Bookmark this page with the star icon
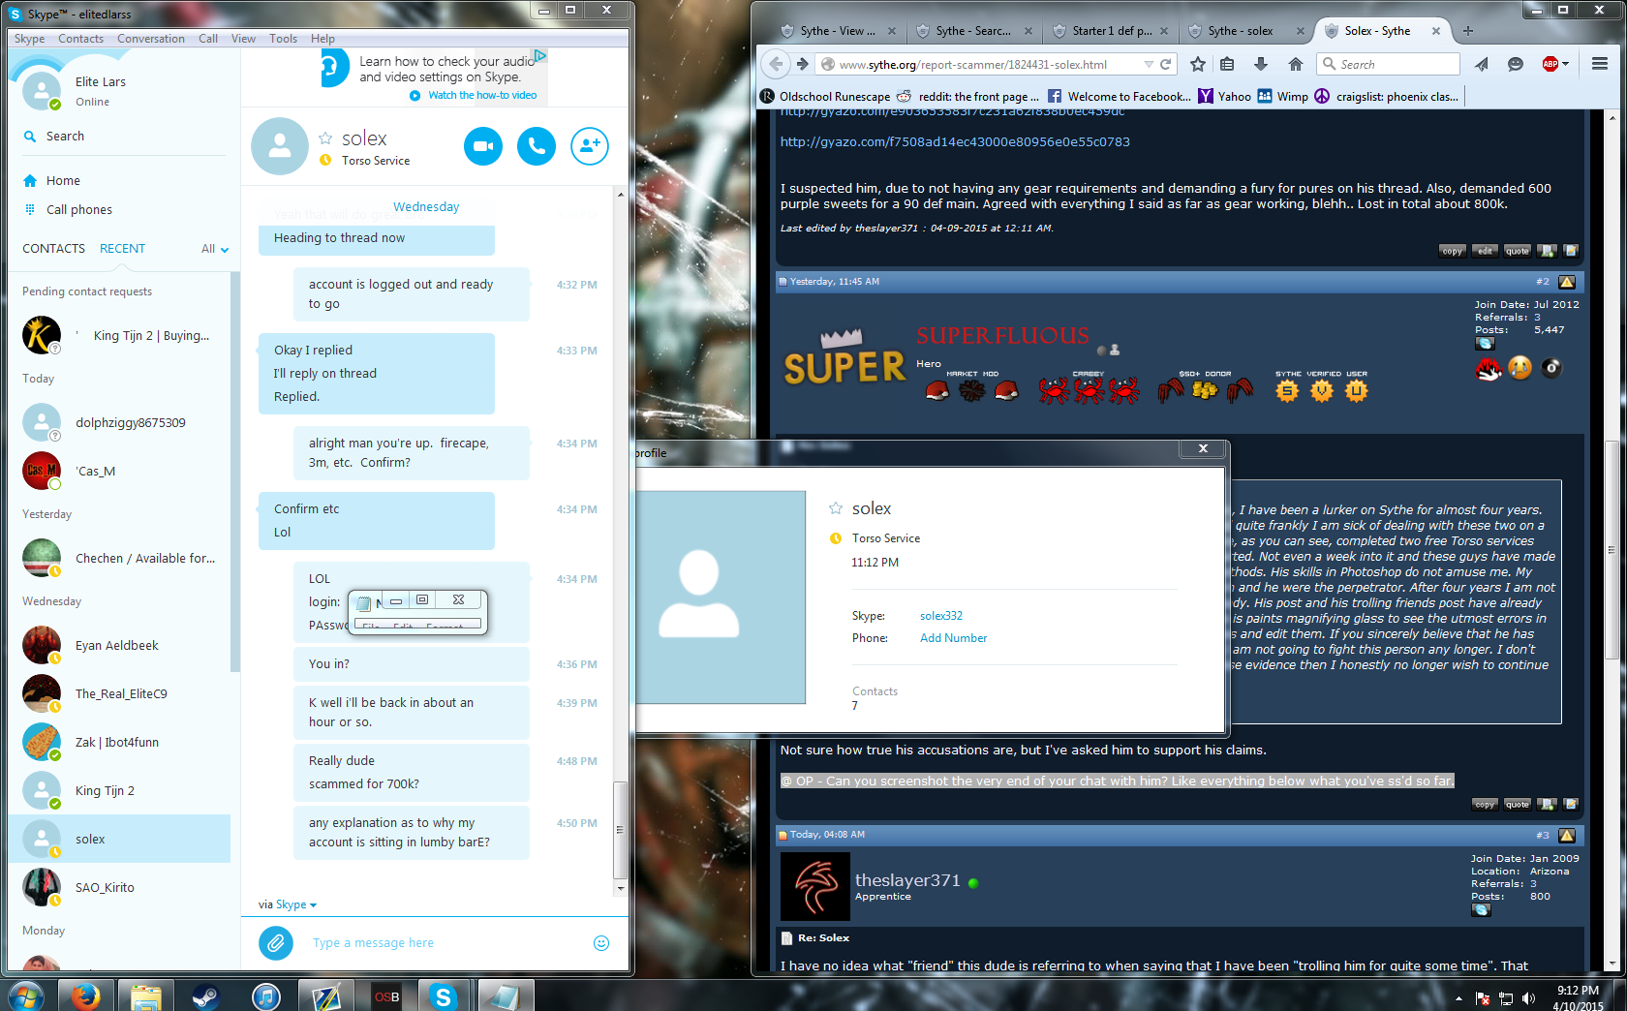The image size is (1627, 1011). [1198, 65]
